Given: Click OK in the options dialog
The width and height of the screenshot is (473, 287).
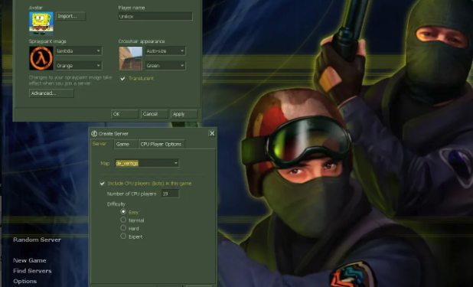Looking at the screenshot, I should coord(125,114).
